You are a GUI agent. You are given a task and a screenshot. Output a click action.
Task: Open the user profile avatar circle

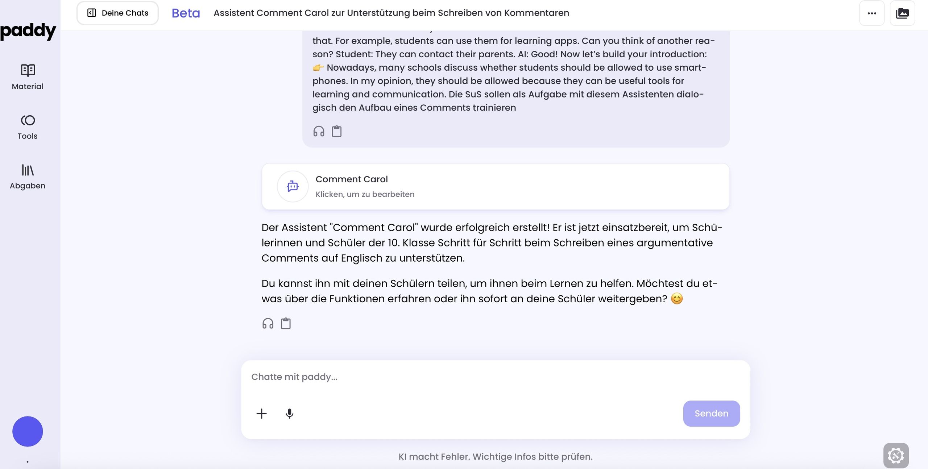(28, 431)
